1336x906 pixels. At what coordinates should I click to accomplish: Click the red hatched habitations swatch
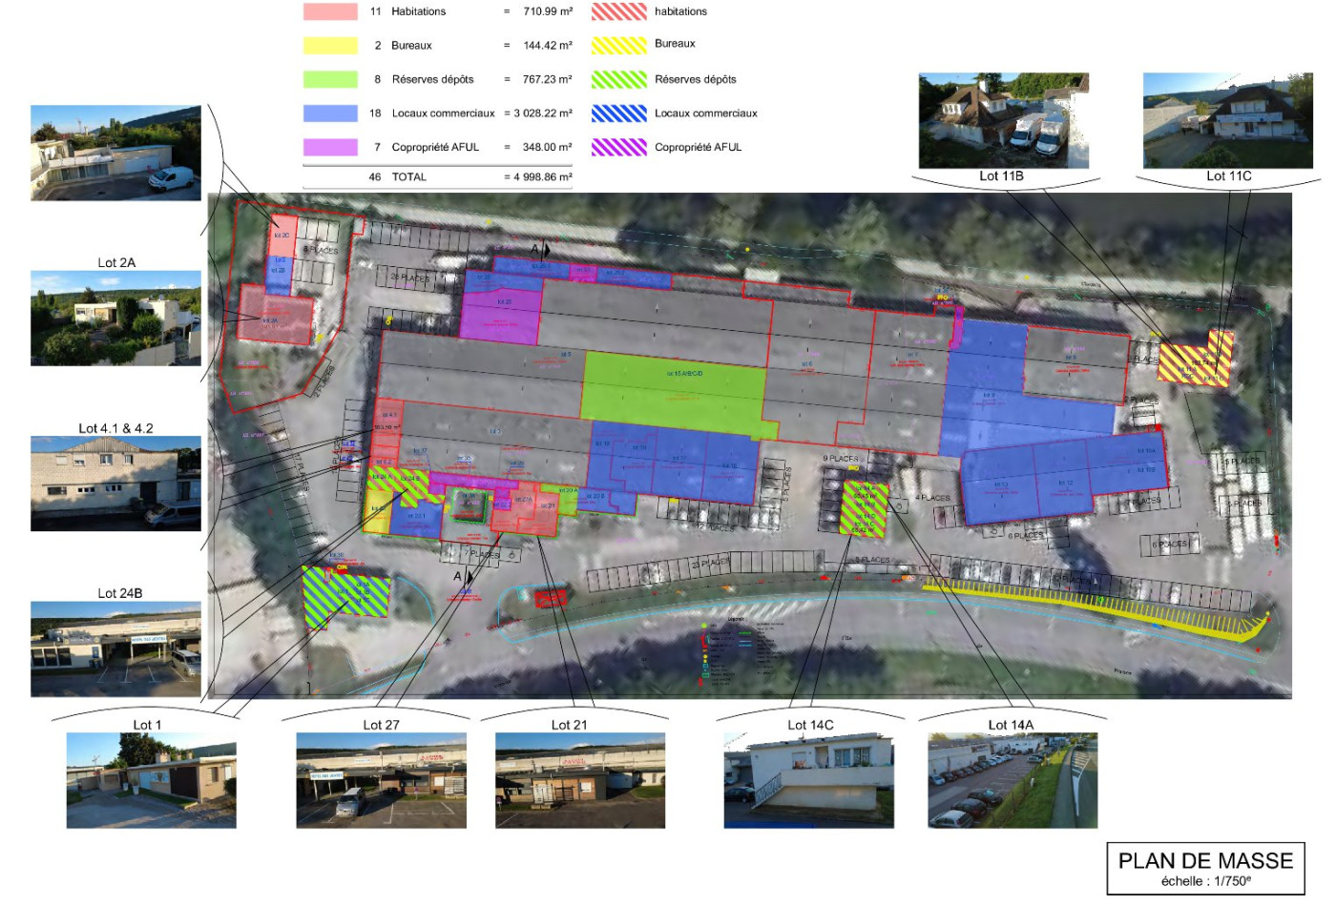[x=618, y=11]
